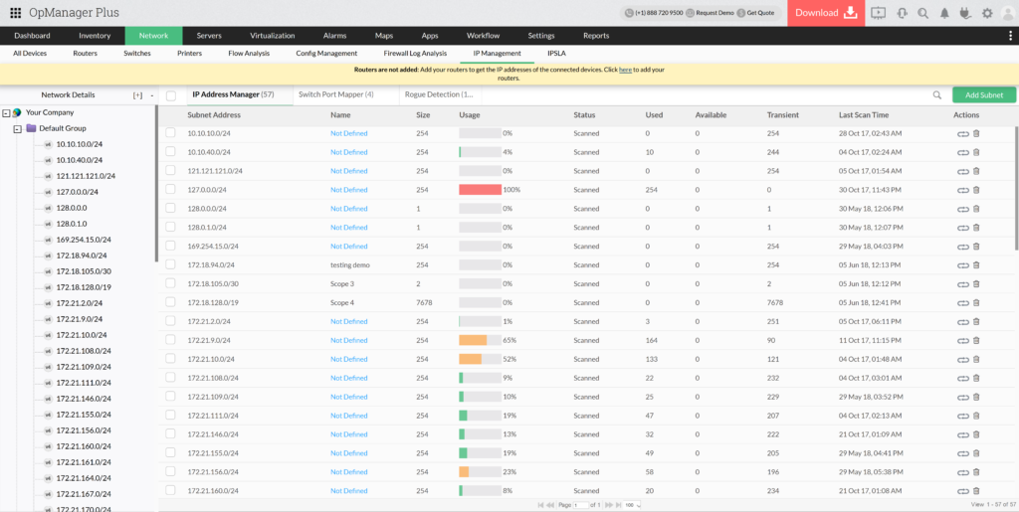Click the notification bell icon

point(944,13)
